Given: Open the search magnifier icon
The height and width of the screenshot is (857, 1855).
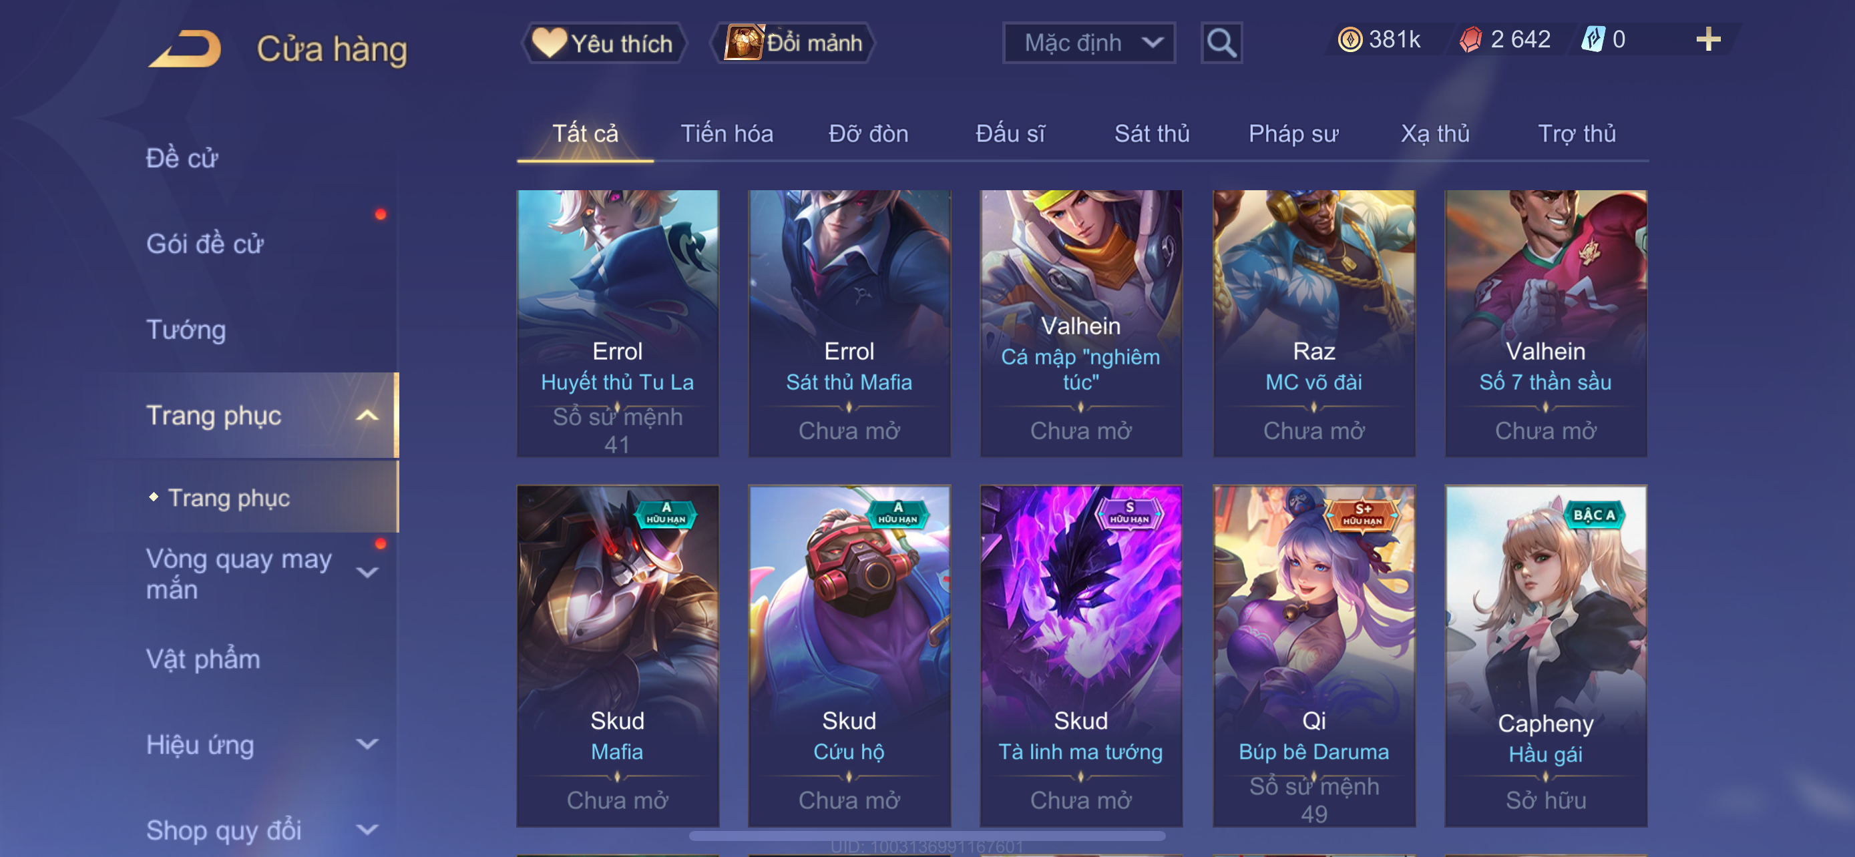Looking at the screenshot, I should click(1221, 43).
